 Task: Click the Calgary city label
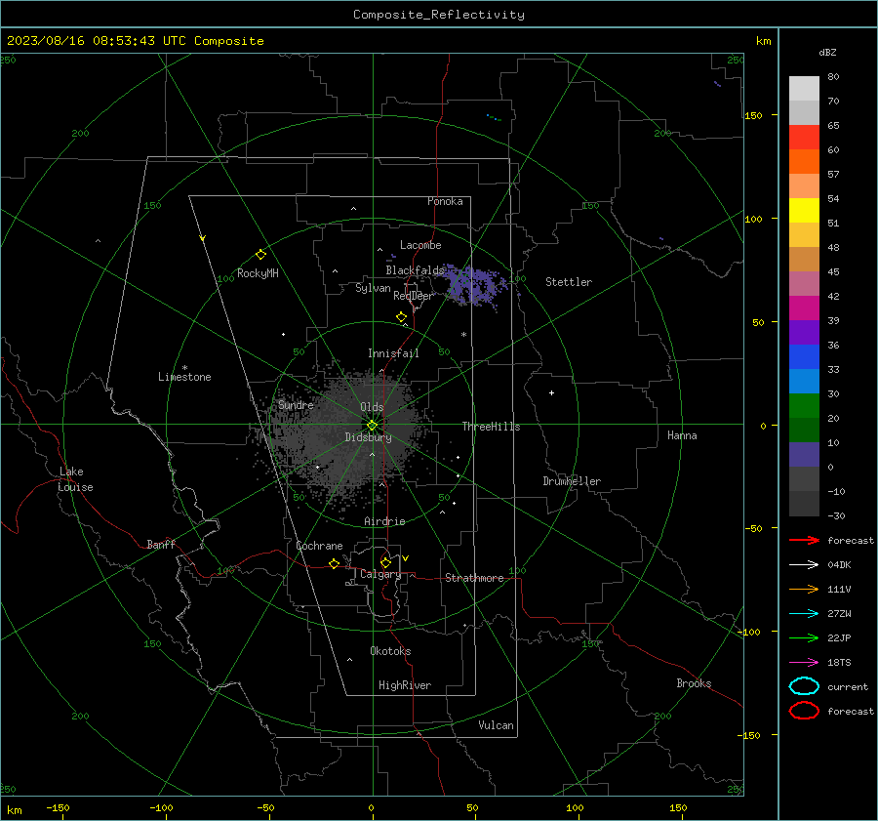click(x=380, y=574)
